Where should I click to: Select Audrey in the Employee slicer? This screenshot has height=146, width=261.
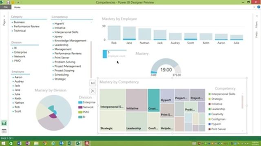19,82
